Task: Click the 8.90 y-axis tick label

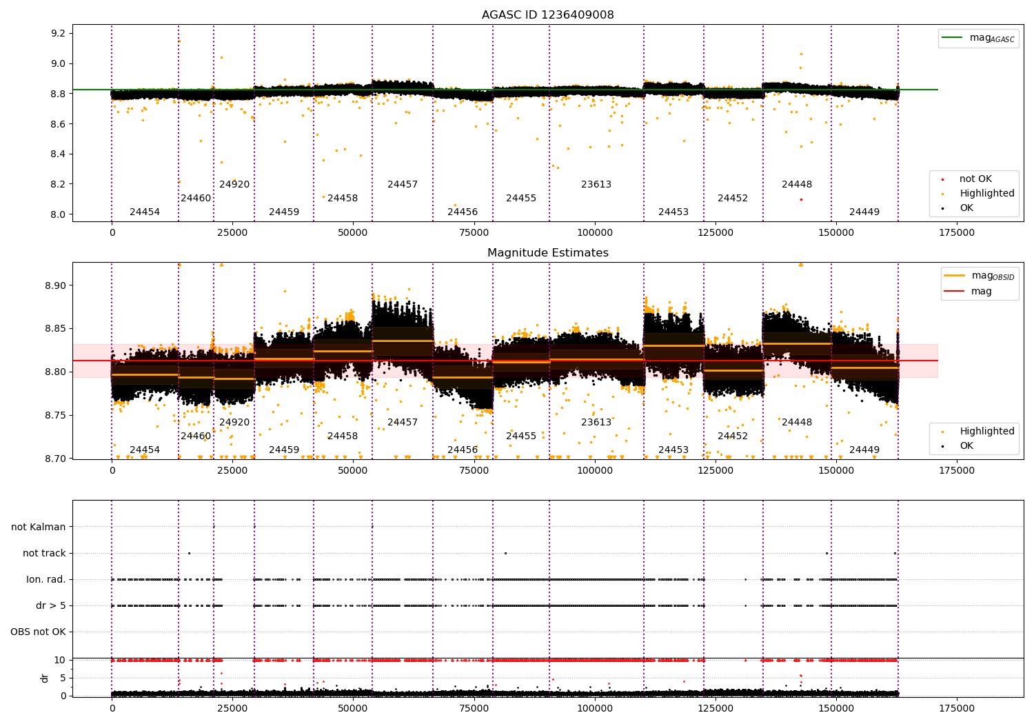Action: point(56,285)
